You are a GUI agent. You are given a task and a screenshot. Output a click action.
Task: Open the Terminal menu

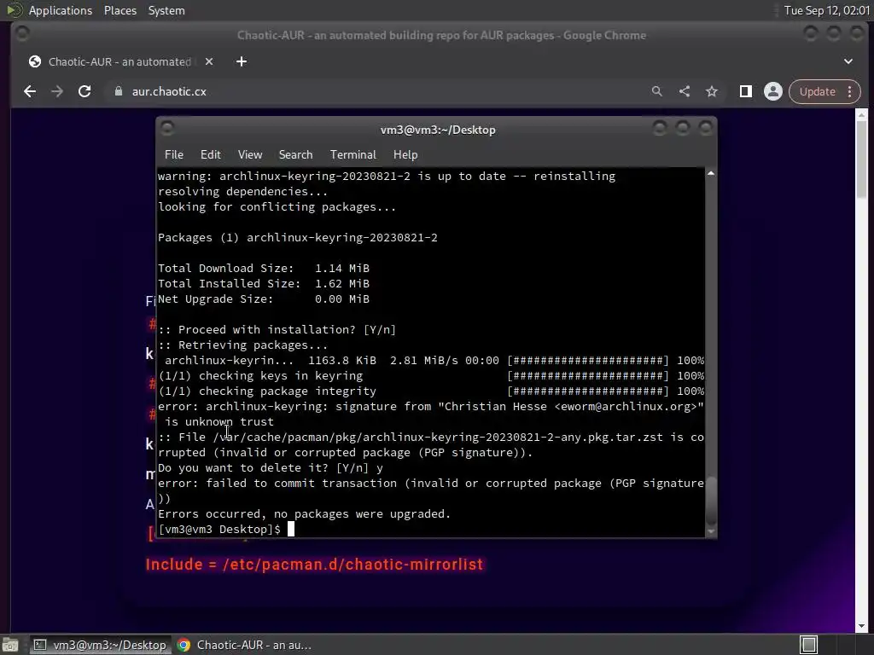point(353,154)
